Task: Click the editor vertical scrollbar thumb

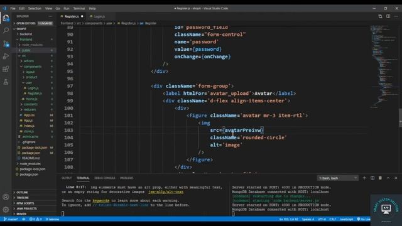Action: 400,118
